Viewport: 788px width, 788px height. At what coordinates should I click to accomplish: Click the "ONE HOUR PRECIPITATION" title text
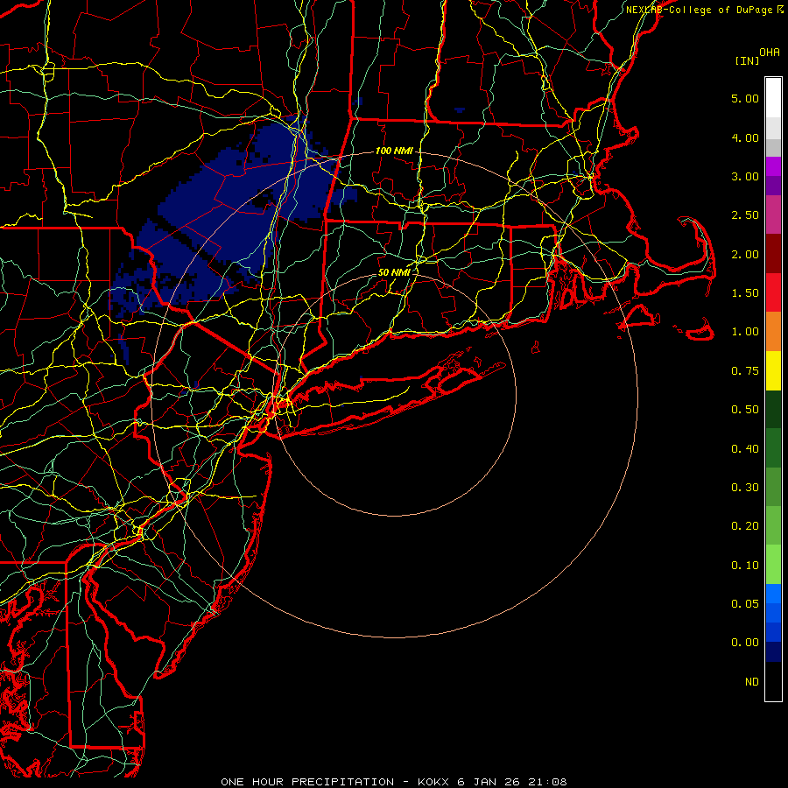307,782
